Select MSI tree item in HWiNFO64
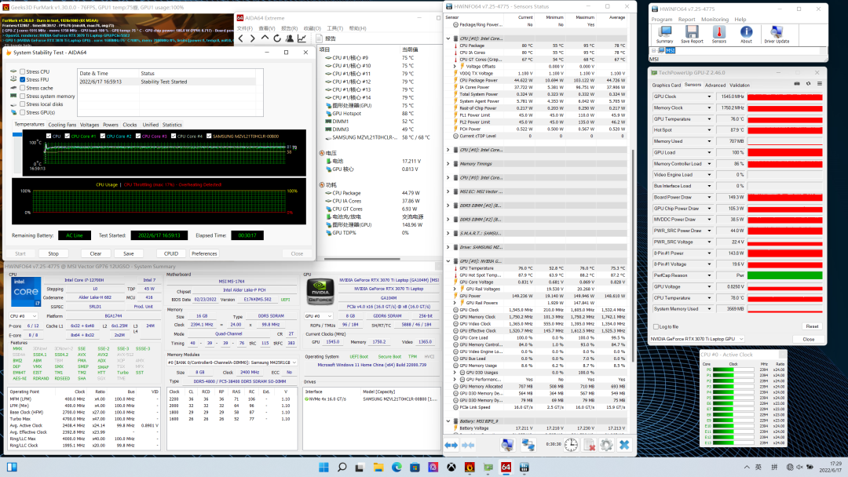This screenshot has width=848, height=477. (670, 51)
